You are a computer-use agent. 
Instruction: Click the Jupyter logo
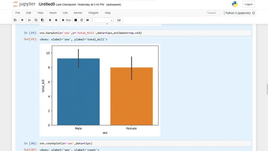pos(24,4)
